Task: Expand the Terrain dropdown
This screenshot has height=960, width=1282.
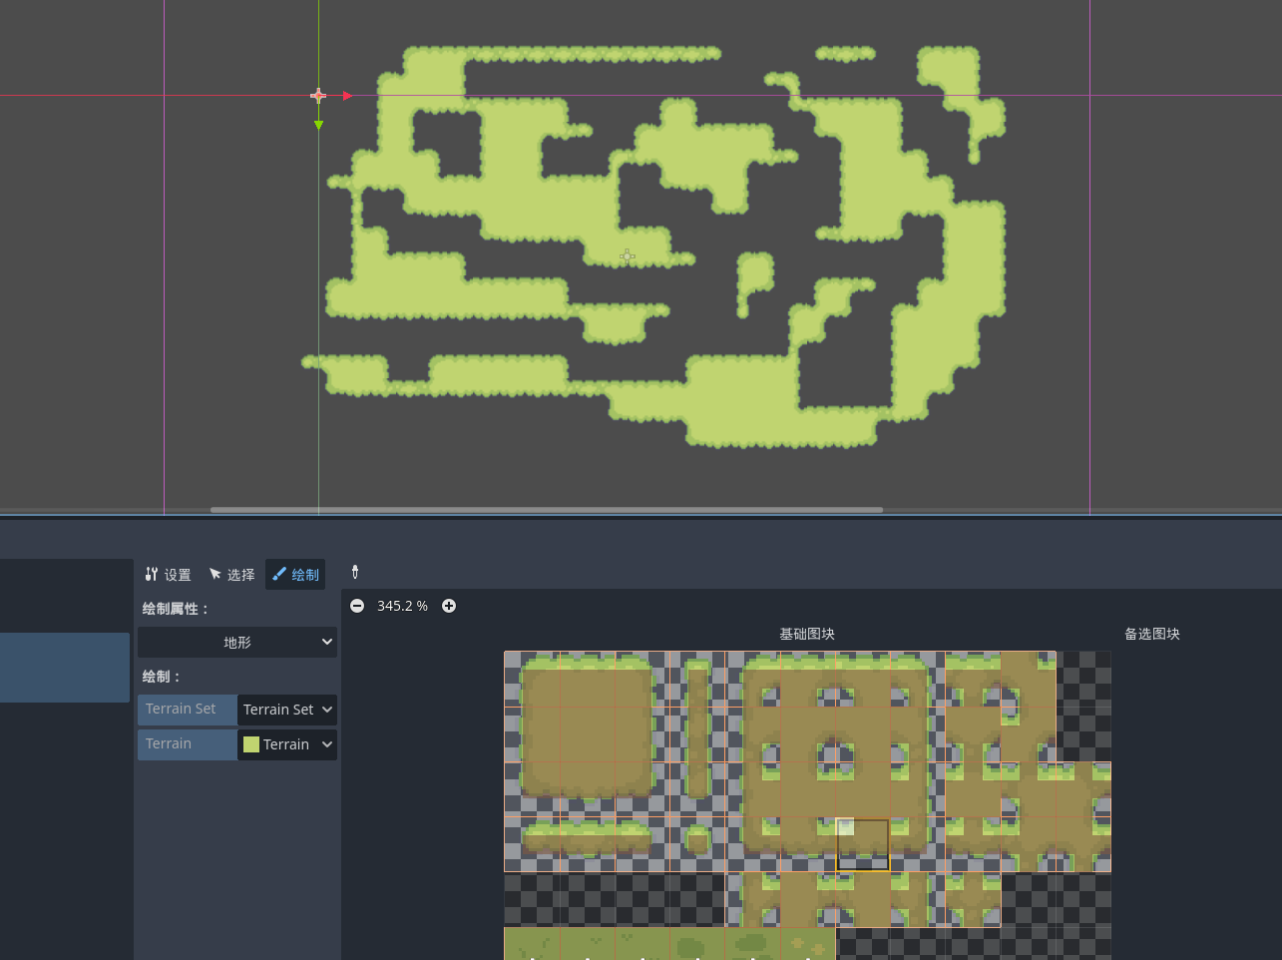Action: (x=287, y=744)
